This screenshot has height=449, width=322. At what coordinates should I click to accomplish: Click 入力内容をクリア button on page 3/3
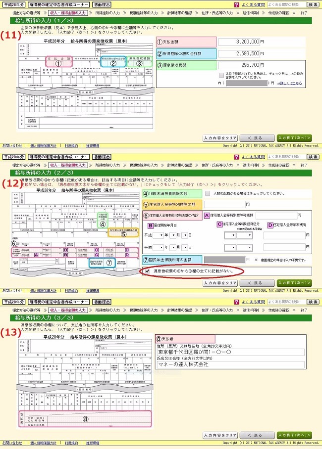[x=220, y=435]
